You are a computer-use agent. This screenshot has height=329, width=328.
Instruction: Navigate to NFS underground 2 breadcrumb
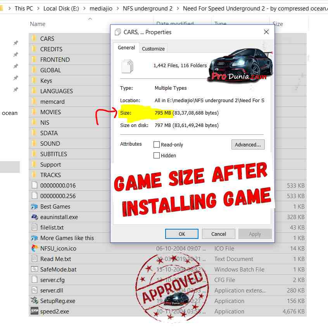point(148,9)
